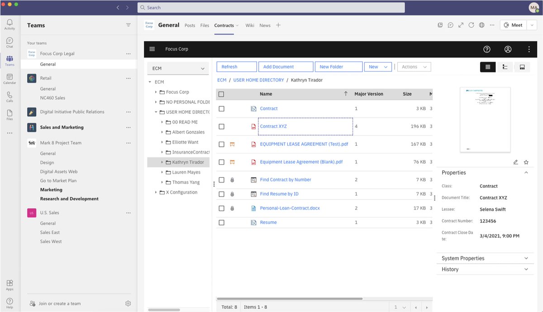Click the add tab plus icon
The image size is (543, 312).
tap(278, 25)
